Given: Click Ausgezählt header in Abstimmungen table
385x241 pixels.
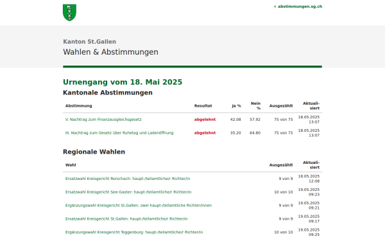Looking at the screenshot, I should click(281, 106).
